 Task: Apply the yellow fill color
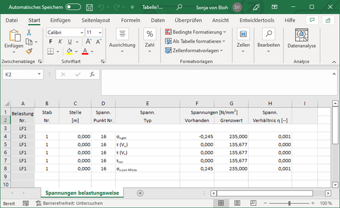(69, 51)
